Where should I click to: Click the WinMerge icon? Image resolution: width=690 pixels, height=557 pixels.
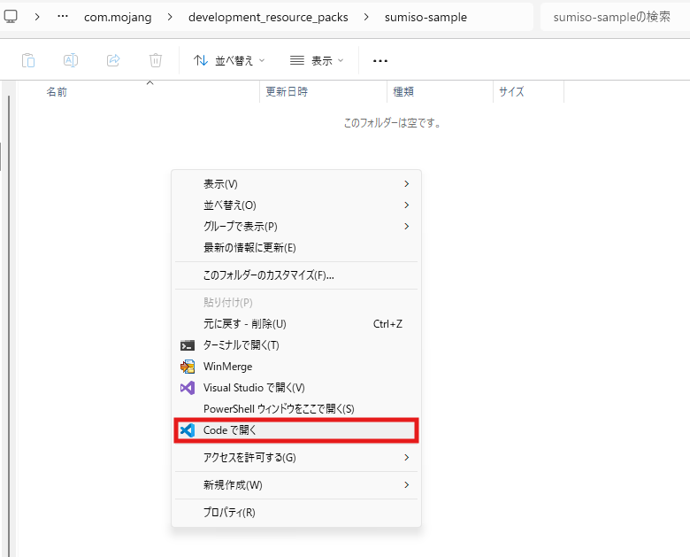click(x=188, y=367)
